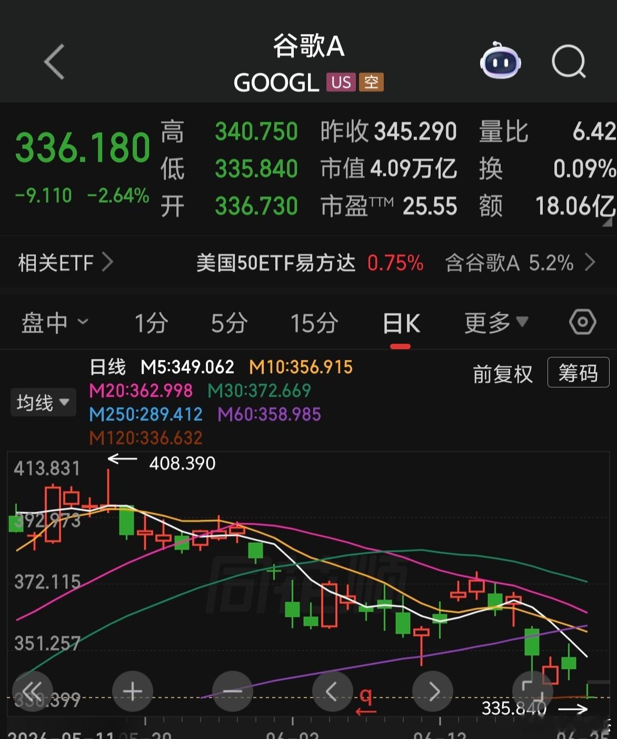Tap the M5:349.062 moving average label
The width and height of the screenshot is (617, 739).
tap(187, 367)
